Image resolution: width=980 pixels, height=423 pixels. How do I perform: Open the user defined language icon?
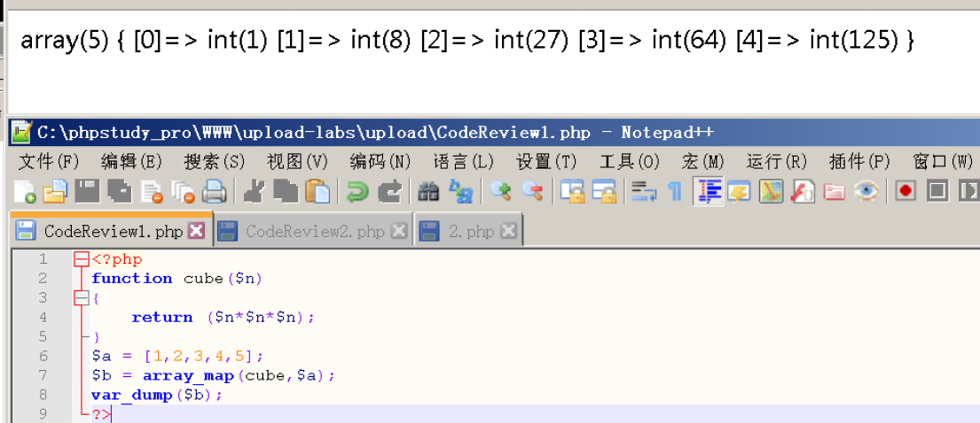739,191
